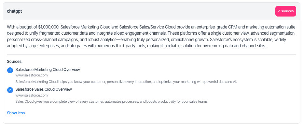Click the gray header bar beside chatgpt
Screen dimensions: 303x126
tap(147, 11)
